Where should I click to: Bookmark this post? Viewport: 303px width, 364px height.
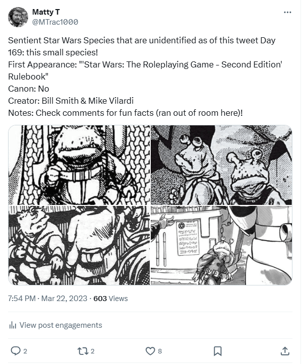218,350
